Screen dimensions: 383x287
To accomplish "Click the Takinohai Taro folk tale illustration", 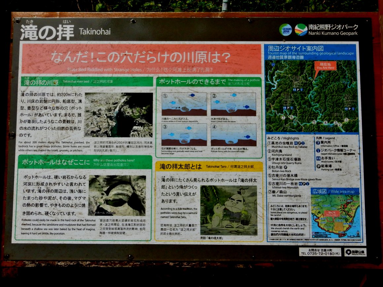I will point(228,210).
